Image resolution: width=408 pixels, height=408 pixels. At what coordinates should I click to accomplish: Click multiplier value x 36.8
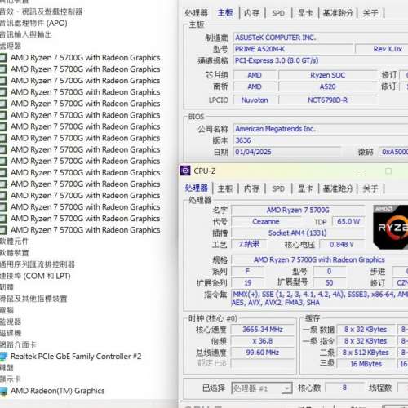click(263, 341)
